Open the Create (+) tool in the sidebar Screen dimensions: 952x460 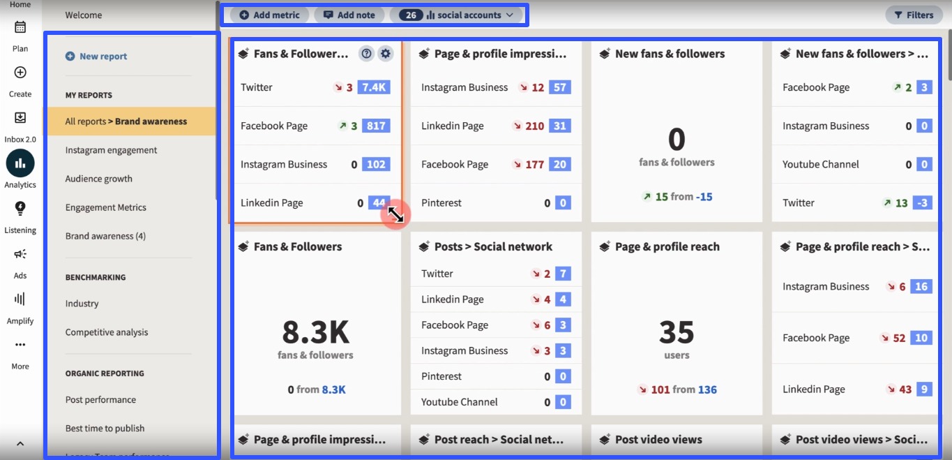tap(19, 72)
